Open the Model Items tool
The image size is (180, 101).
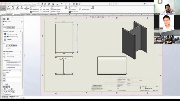click(x=8, y=8)
